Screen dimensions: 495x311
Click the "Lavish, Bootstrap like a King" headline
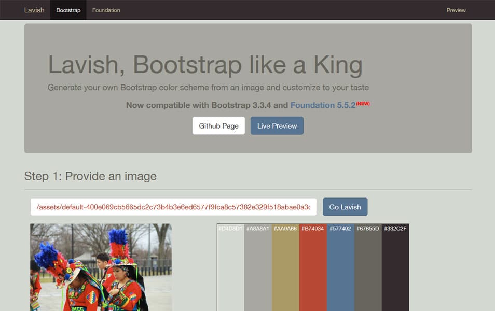(205, 65)
